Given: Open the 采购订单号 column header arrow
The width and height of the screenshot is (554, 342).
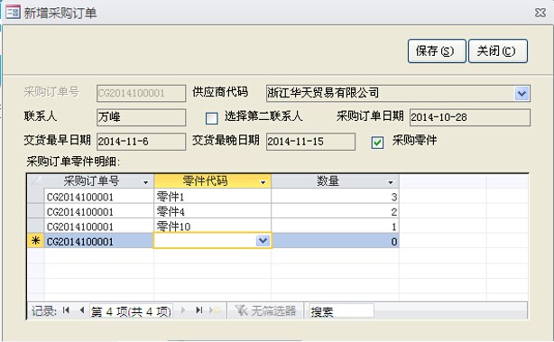Looking at the screenshot, I should coord(145,182).
